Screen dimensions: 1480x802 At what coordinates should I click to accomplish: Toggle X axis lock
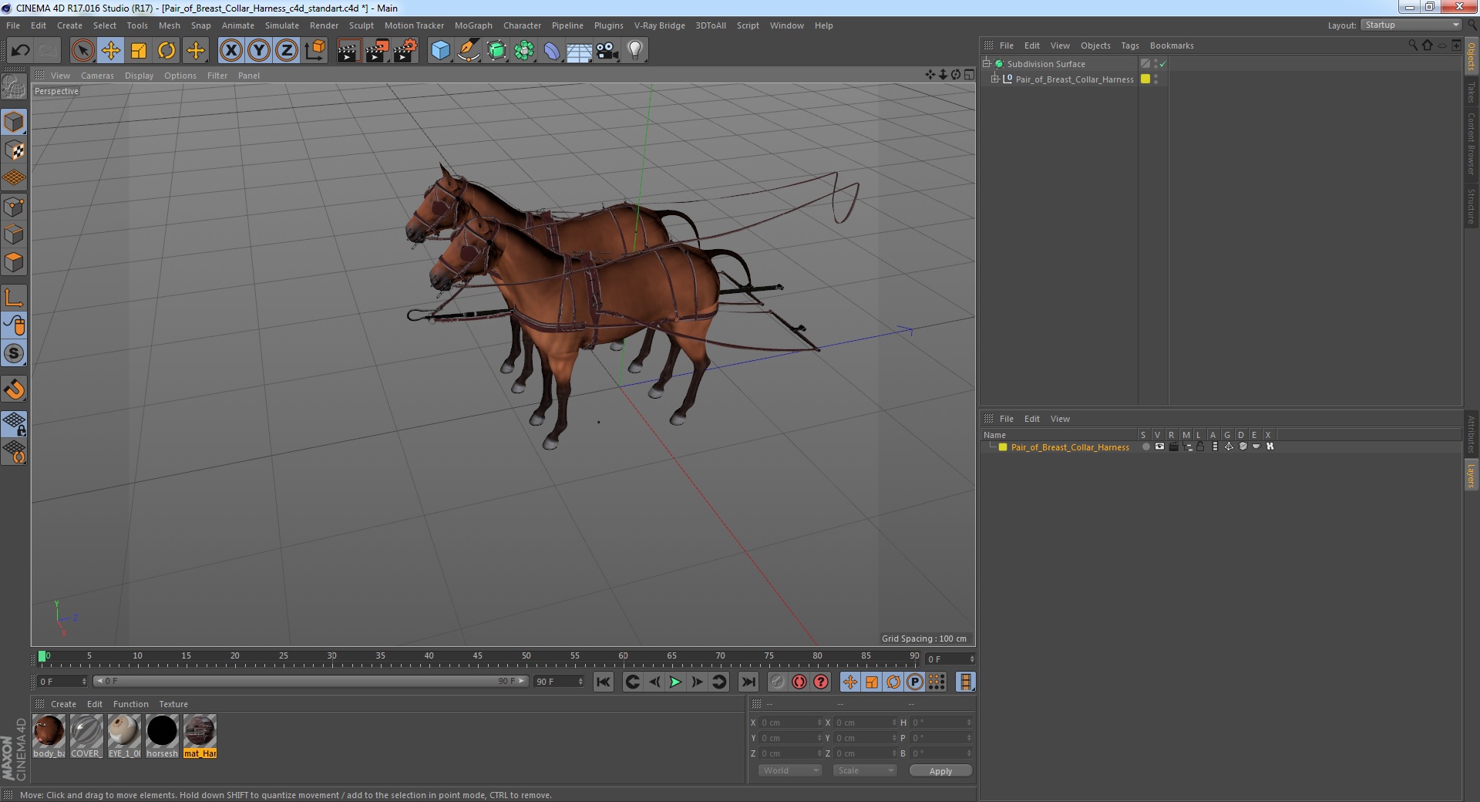(x=230, y=51)
